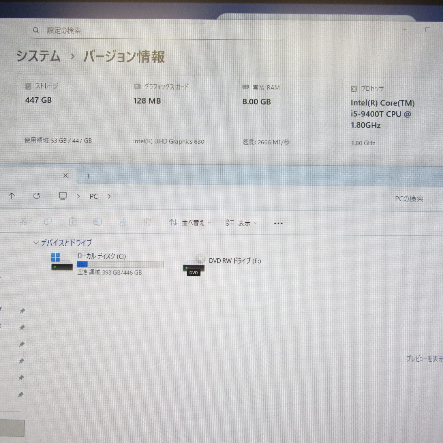The width and height of the screenshot is (443, 443).
Task: Click the See more ellipsis in toolbar
Action: tap(278, 223)
